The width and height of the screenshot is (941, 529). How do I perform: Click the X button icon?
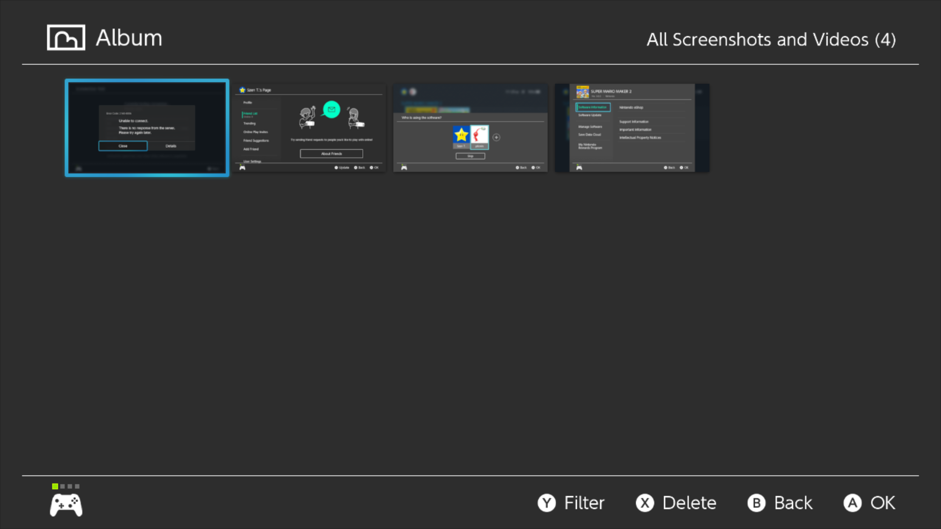[x=645, y=503]
